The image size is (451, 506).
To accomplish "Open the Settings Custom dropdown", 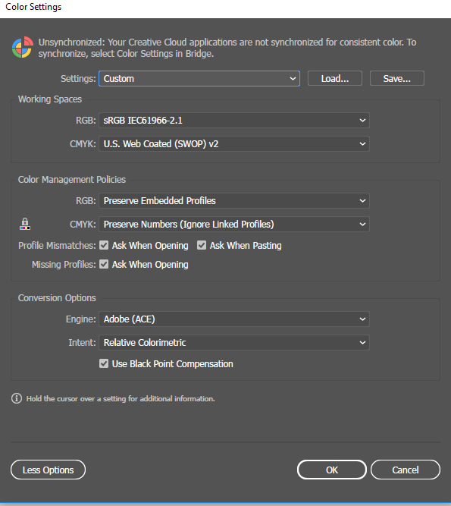I will click(199, 78).
